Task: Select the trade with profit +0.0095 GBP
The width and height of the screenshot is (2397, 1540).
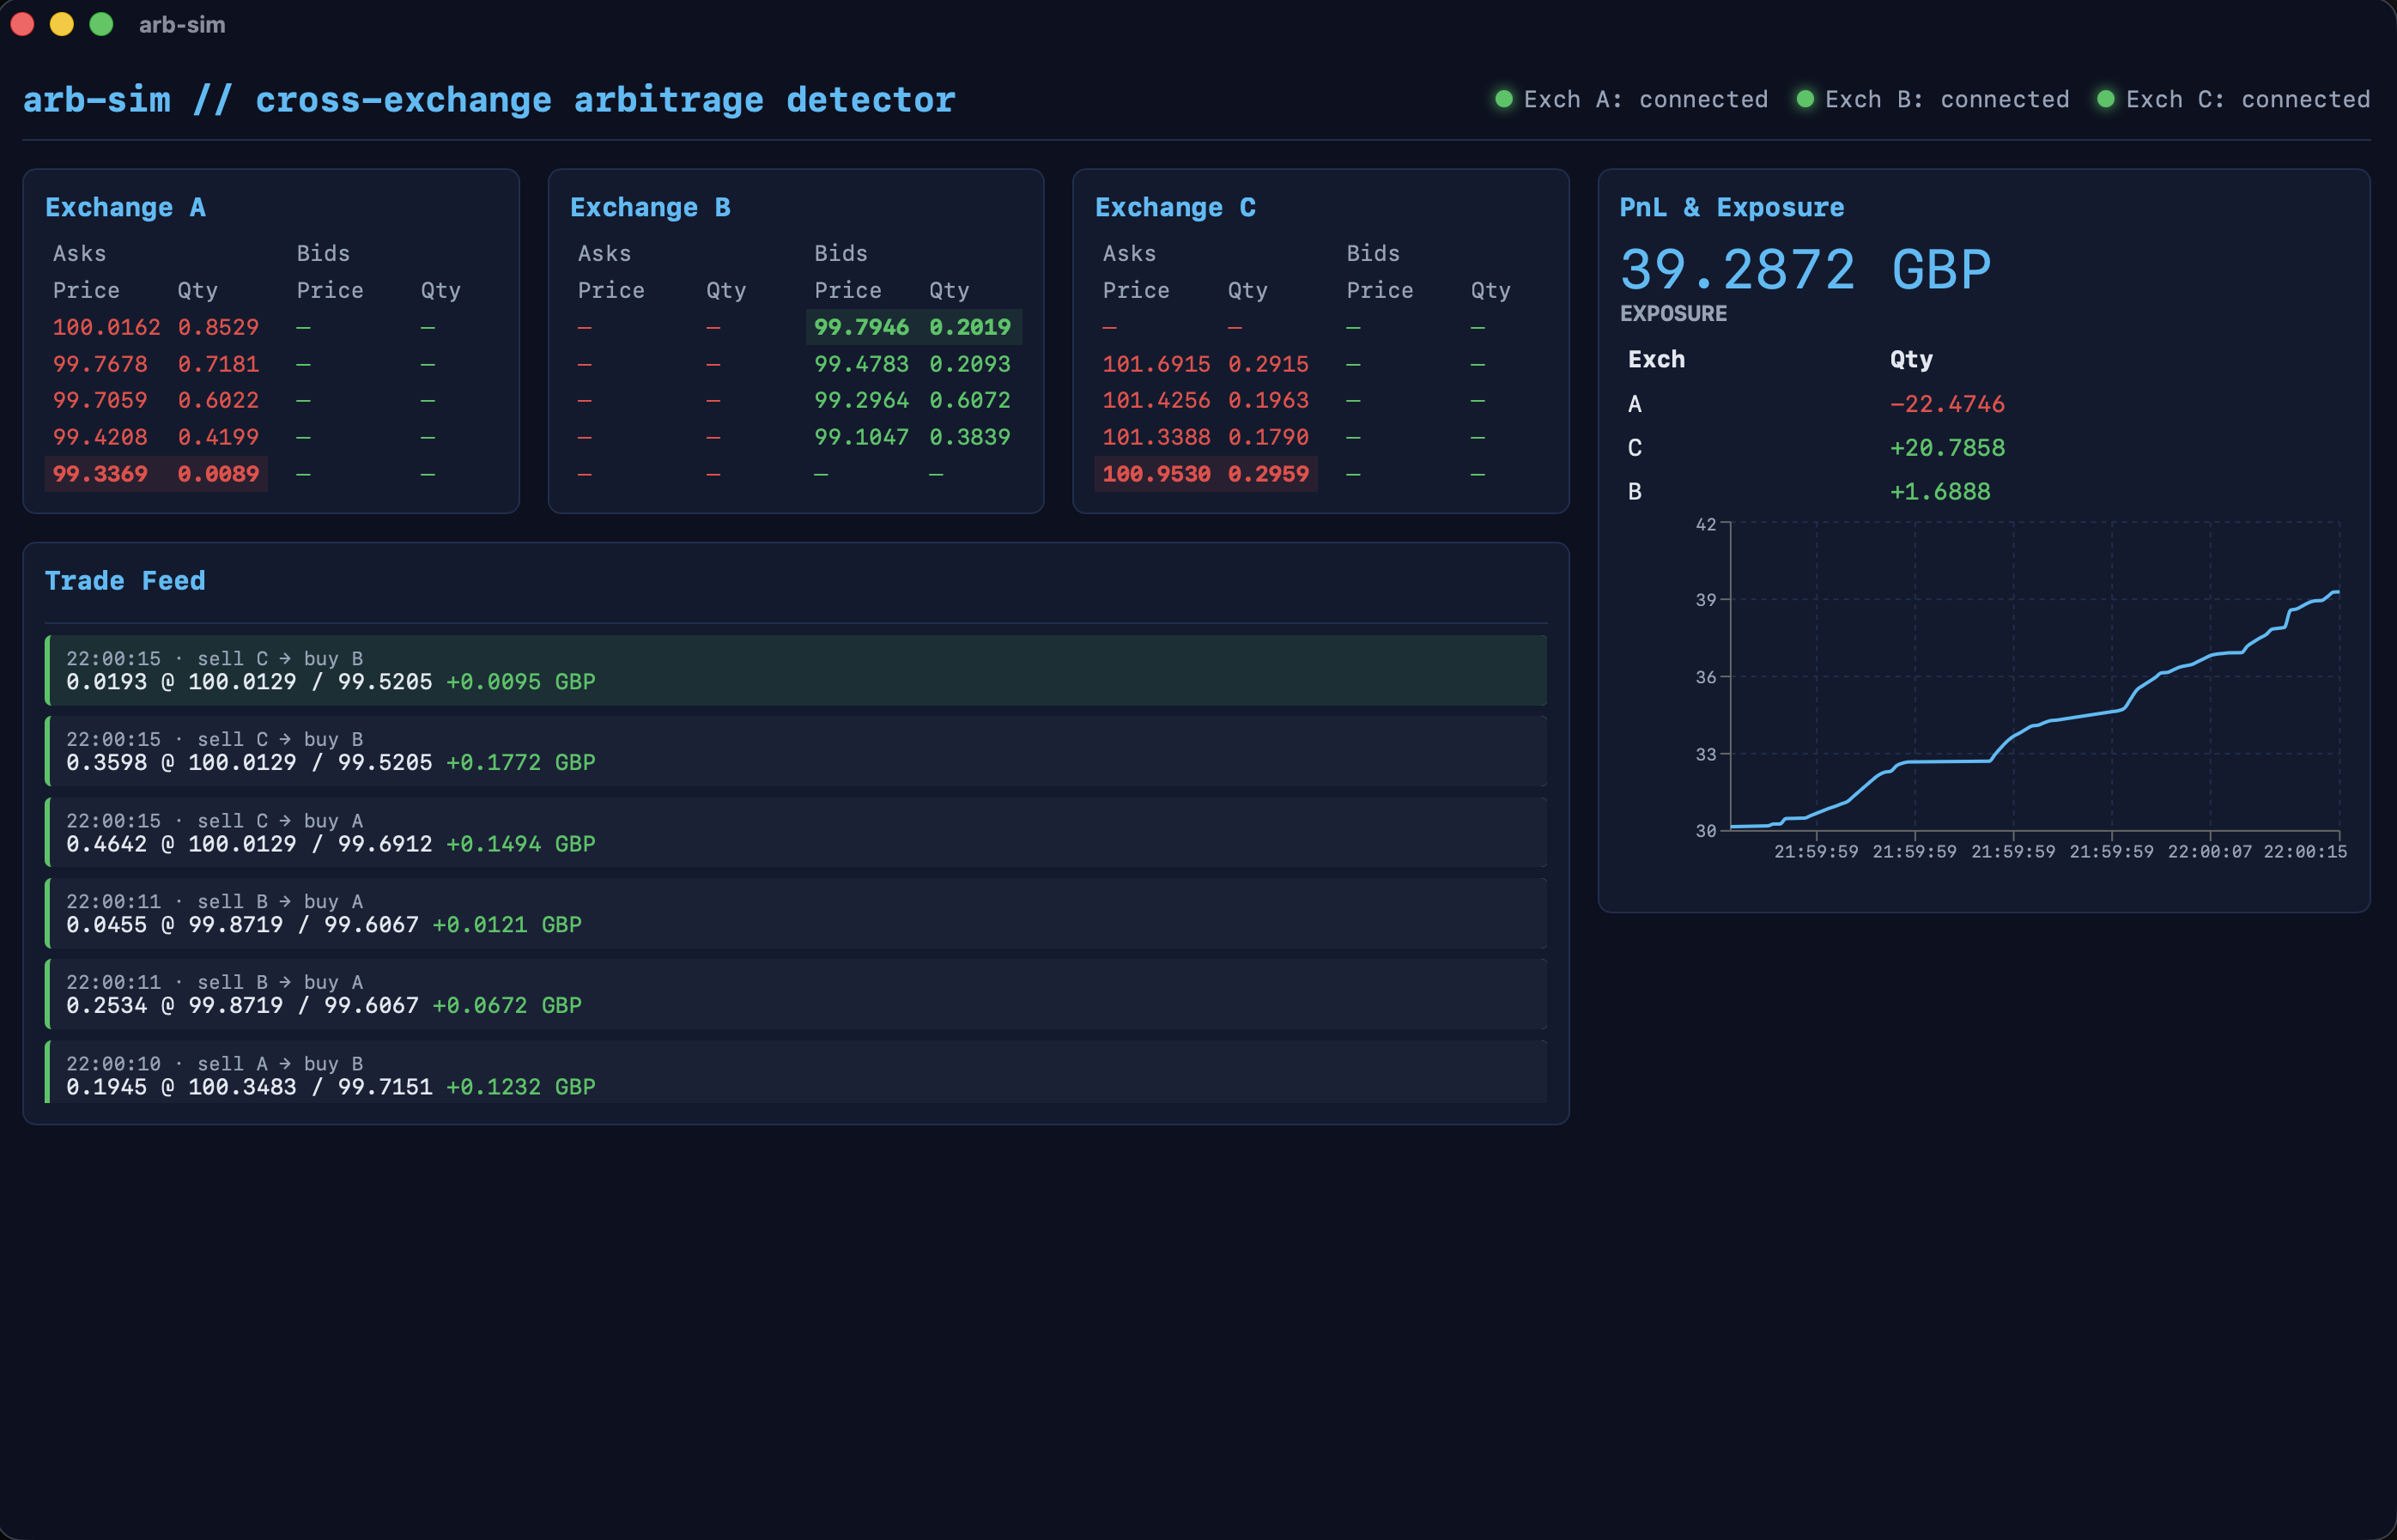Action: [796, 670]
